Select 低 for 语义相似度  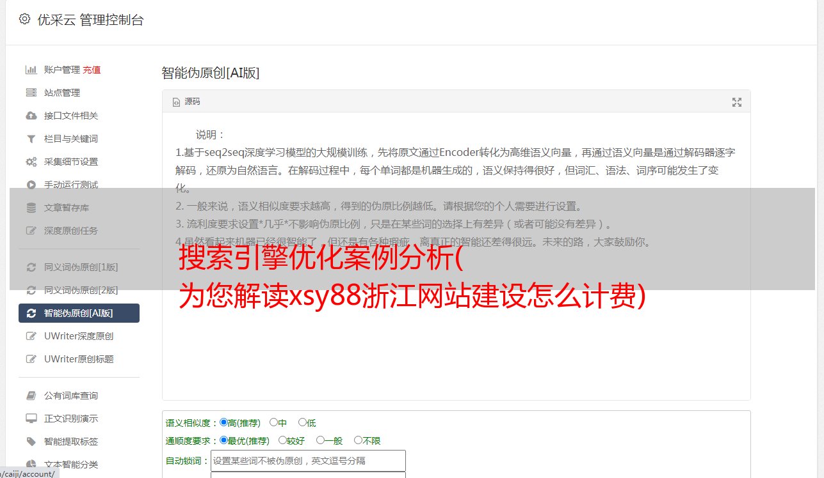[x=302, y=422]
